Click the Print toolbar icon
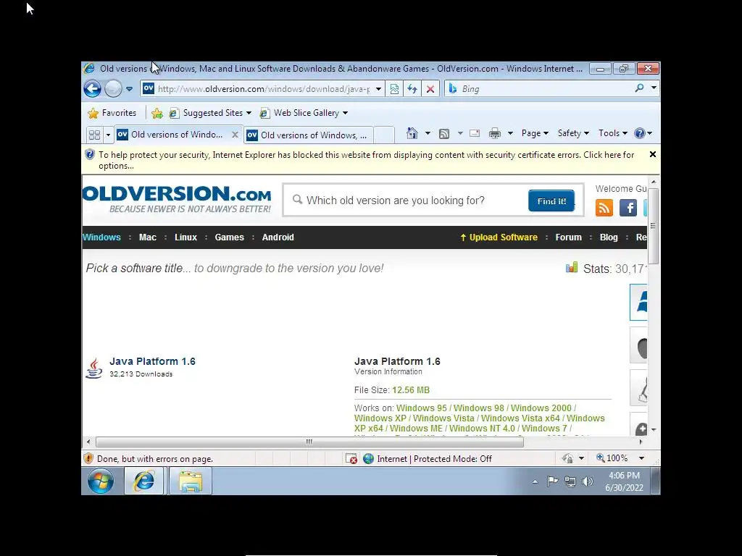This screenshot has height=556, width=742. coord(494,133)
